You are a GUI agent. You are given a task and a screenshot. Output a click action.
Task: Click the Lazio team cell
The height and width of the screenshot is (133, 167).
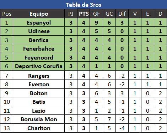point(39,111)
